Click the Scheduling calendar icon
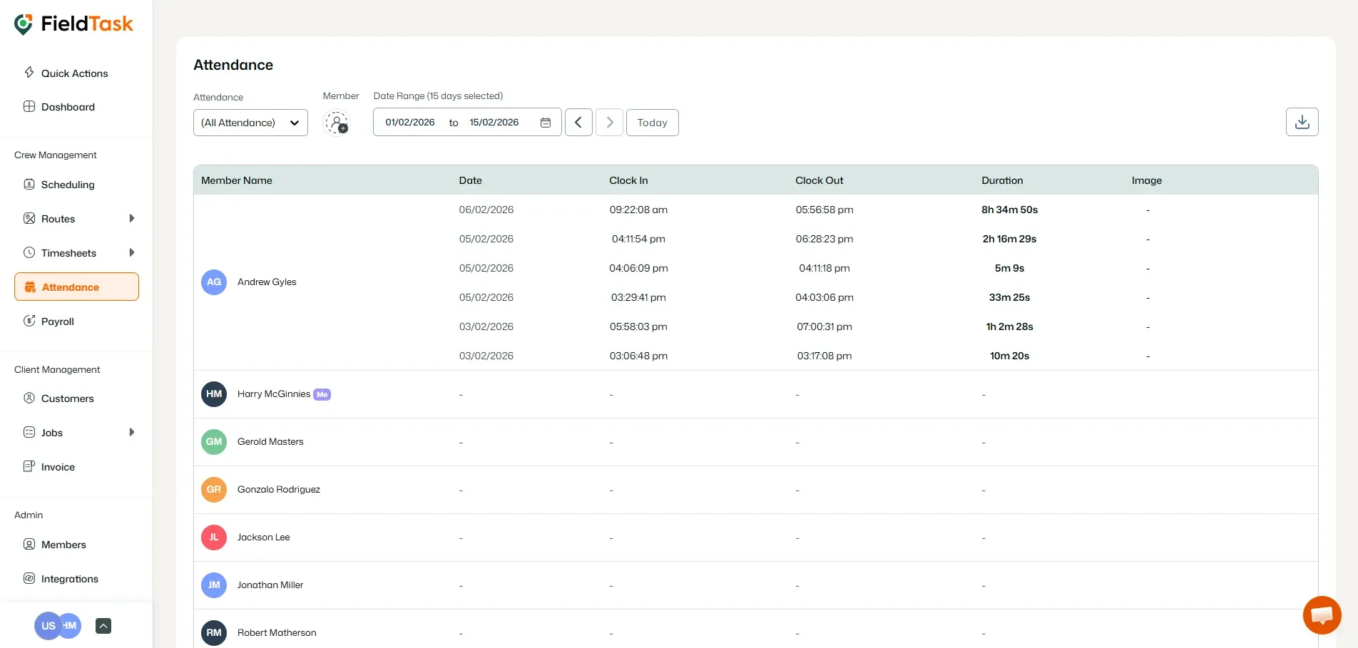This screenshot has height=648, width=1358. point(29,184)
